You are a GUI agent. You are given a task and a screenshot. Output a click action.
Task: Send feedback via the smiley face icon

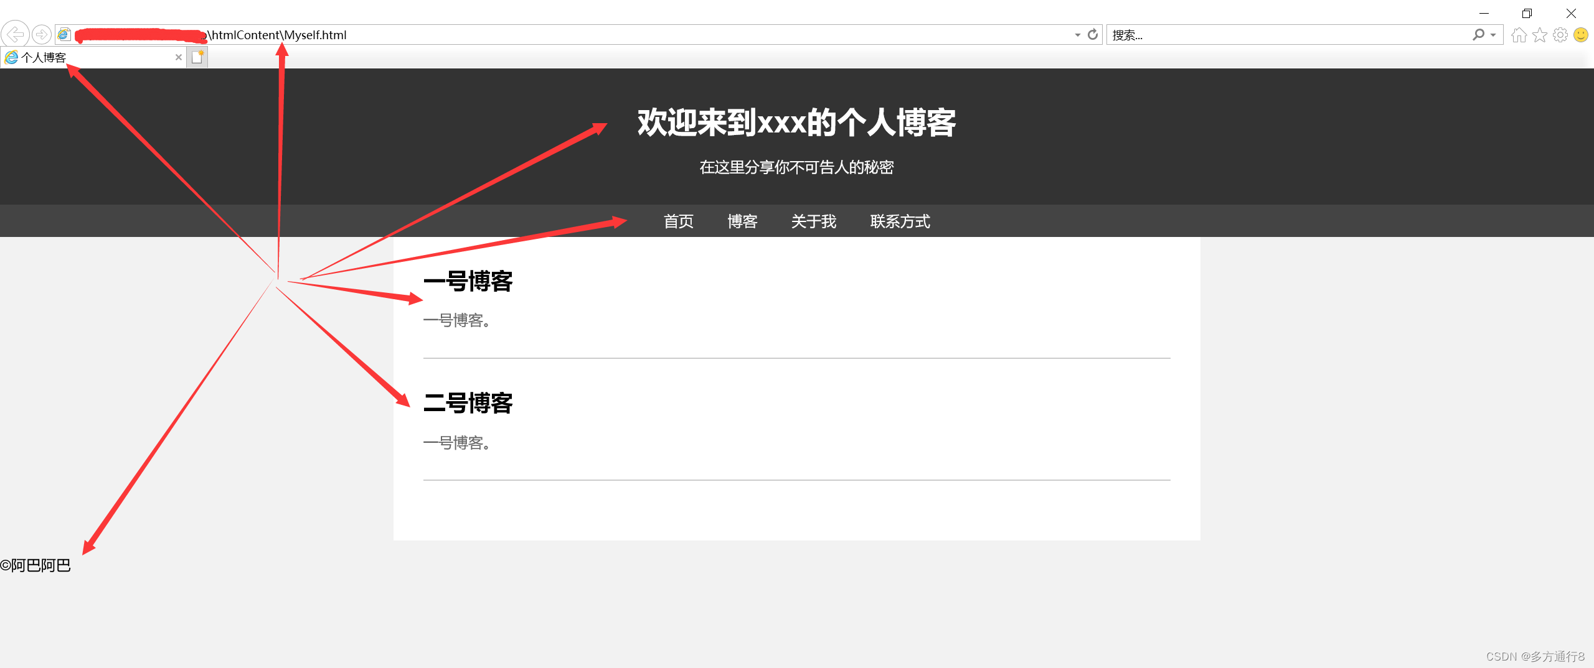coord(1581,35)
